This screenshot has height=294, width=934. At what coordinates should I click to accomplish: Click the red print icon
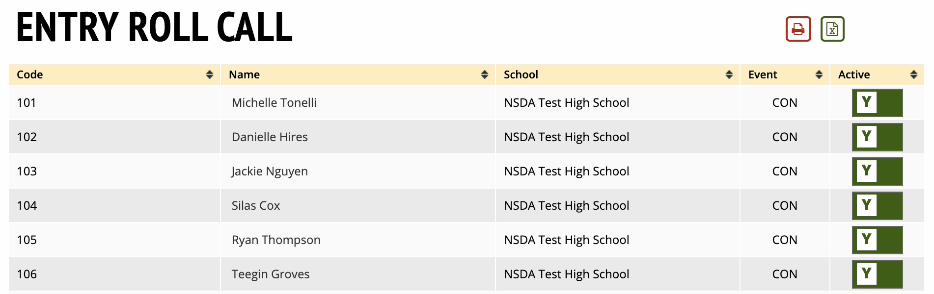[x=798, y=29]
